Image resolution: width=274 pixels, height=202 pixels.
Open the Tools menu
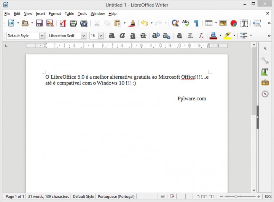point(82,14)
